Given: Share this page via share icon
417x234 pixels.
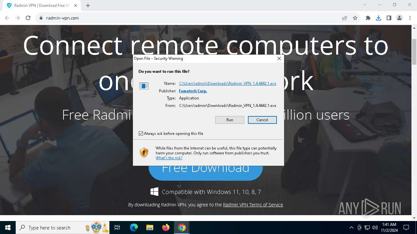Looking at the screenshot, I should 345,18.
